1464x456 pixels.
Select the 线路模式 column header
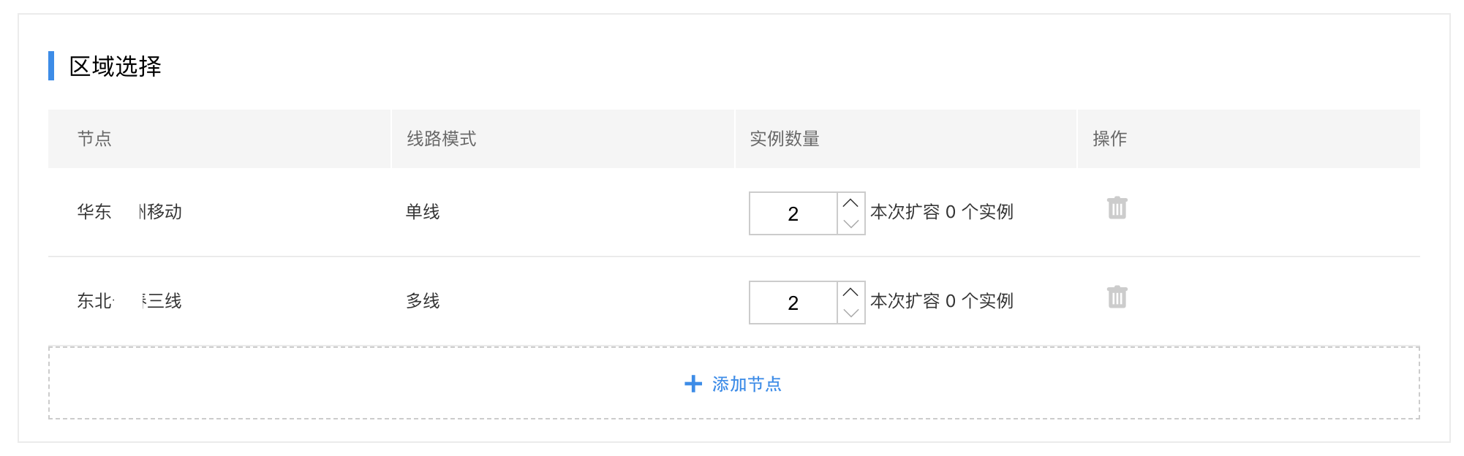[441, 139]
